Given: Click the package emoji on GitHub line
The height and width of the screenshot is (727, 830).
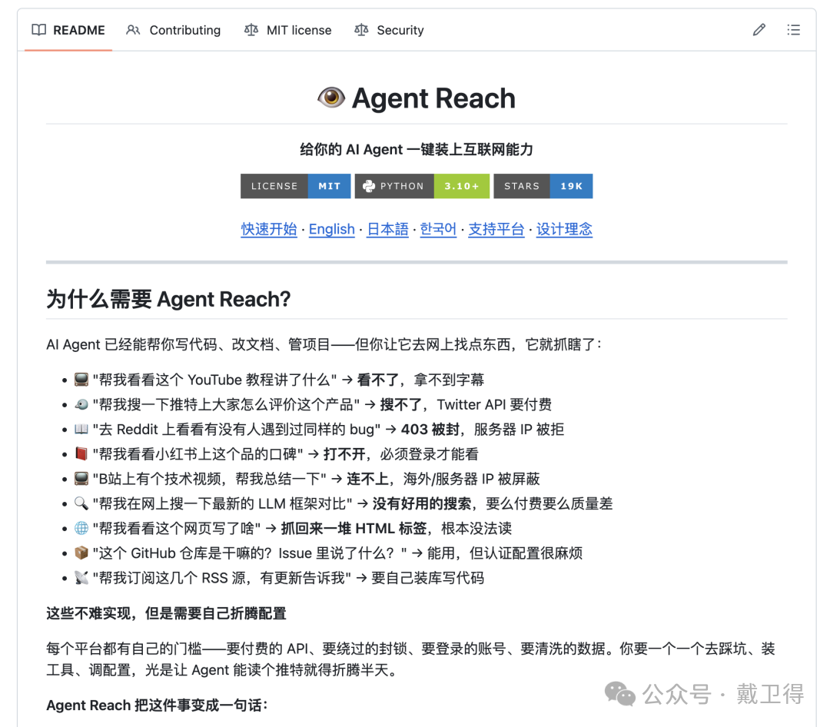Looking at the screenshot, I should pyautogui.click(x=81, y=553).
